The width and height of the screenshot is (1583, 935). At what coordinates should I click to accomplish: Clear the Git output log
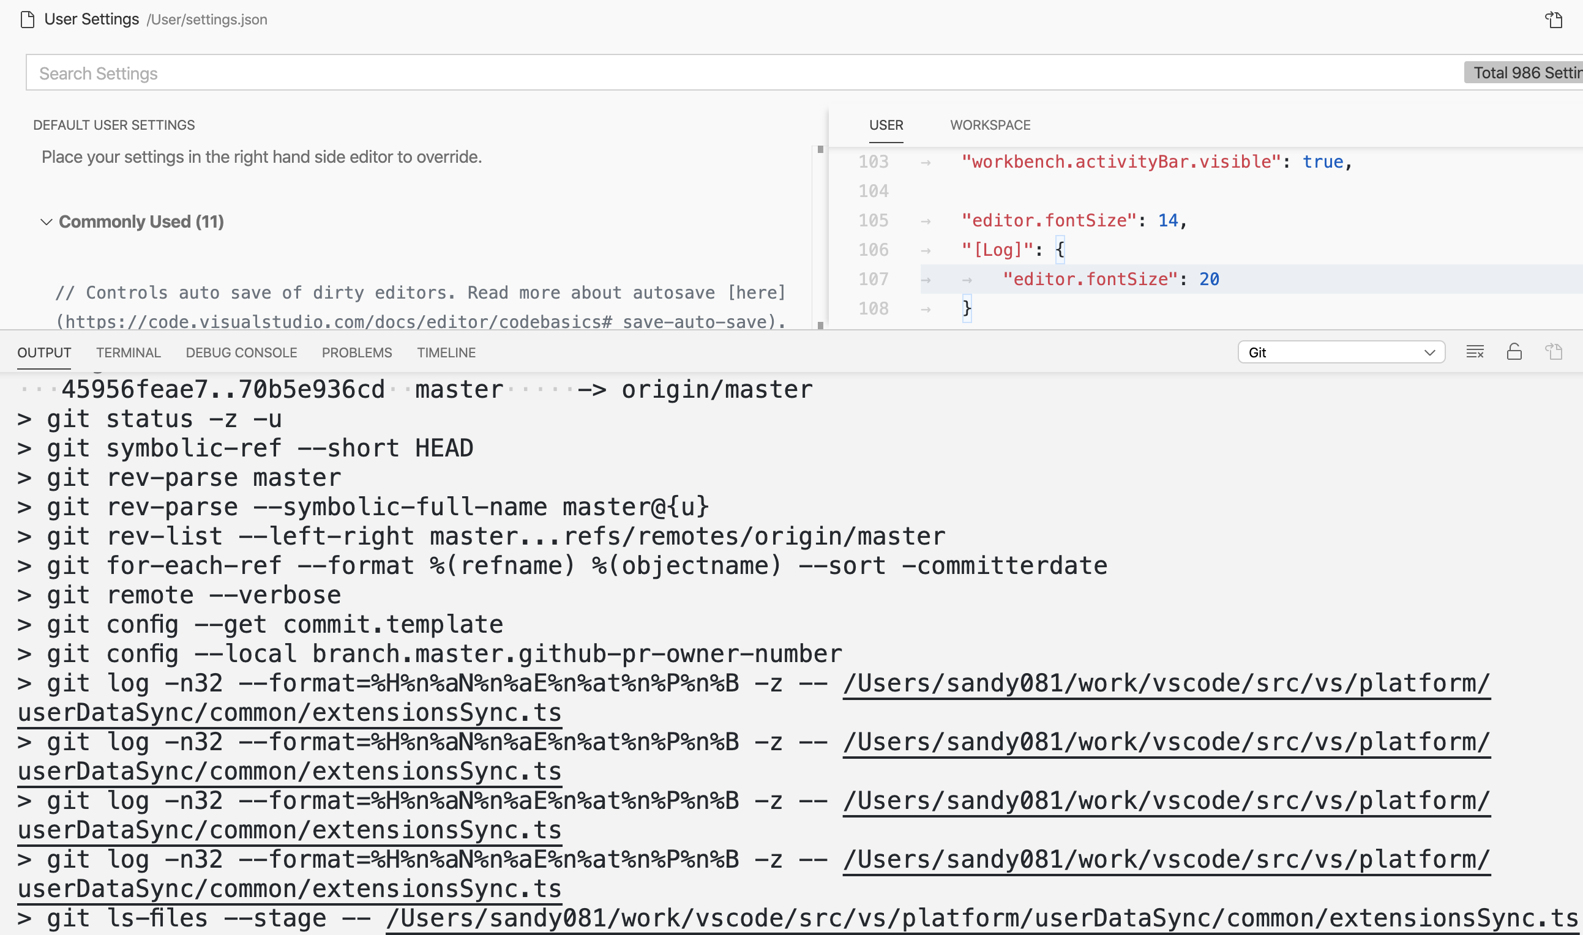[1475, 352]
